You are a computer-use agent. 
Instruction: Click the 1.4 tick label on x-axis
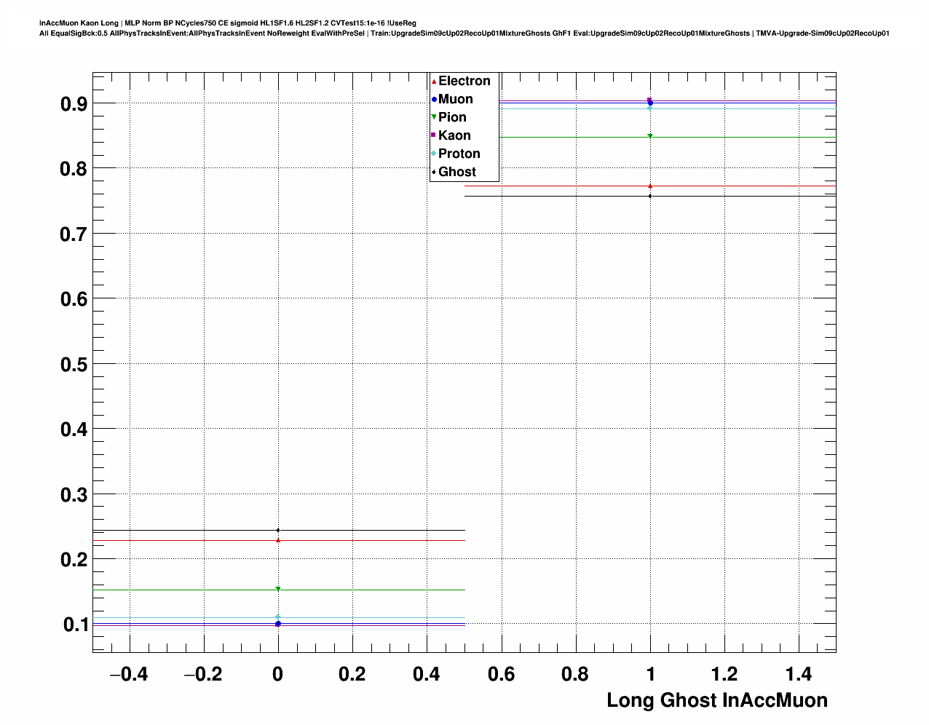coord(799,674)
